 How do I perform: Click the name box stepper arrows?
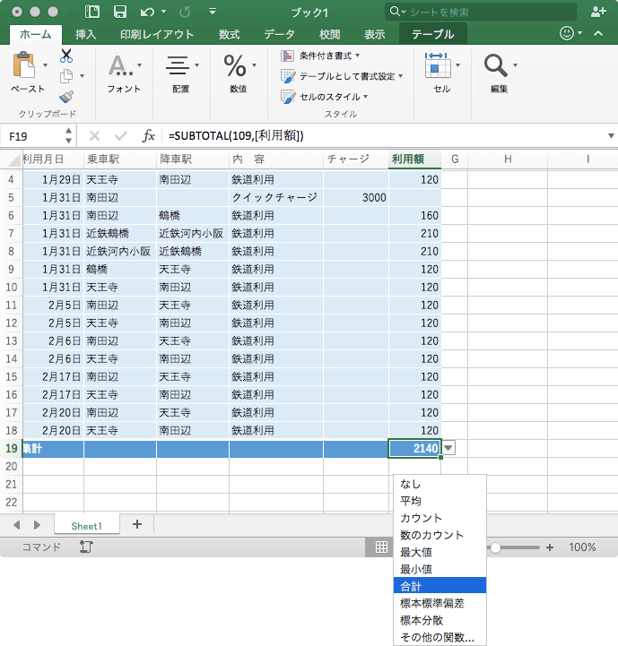click(68, 135)
